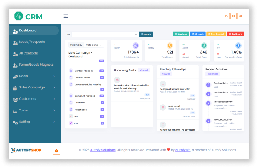258x168 pixels.
Task: Collapse sidebar using the hamburger menu icon
Action: coord(65,16)
